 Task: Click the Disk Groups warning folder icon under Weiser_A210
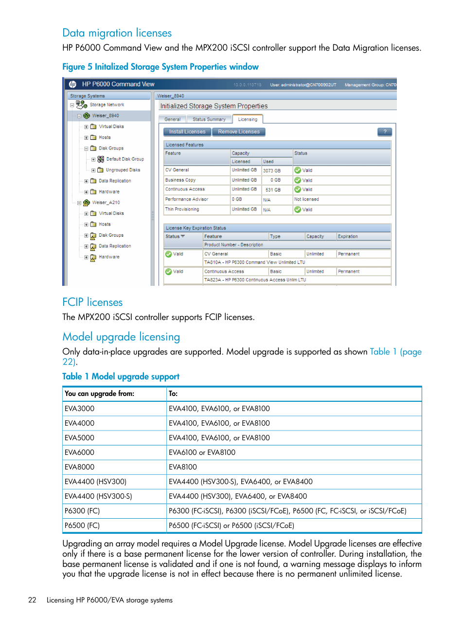coord(93,236)
